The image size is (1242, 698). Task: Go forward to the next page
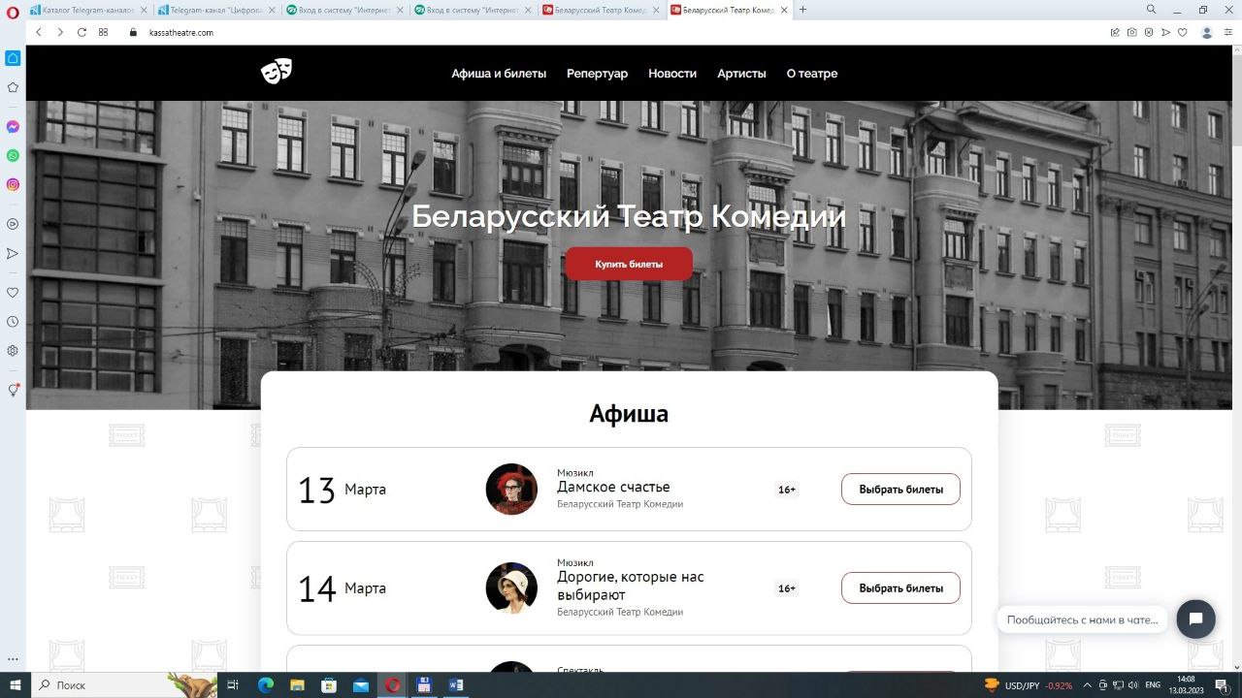[x=60, y=32]
